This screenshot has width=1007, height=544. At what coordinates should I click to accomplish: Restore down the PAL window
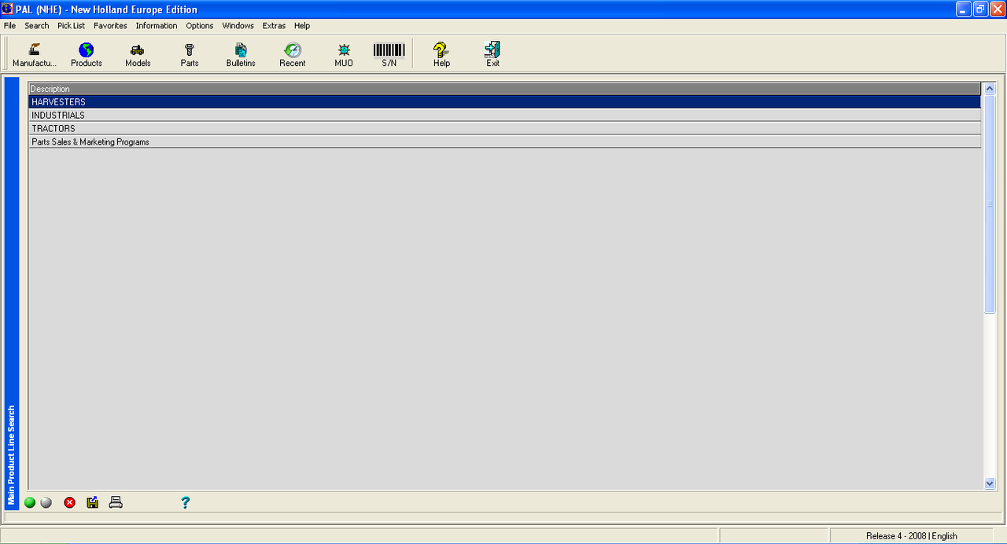coord(980,9)
